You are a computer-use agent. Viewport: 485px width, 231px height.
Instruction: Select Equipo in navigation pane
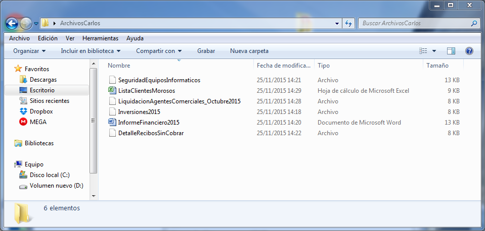34,164
